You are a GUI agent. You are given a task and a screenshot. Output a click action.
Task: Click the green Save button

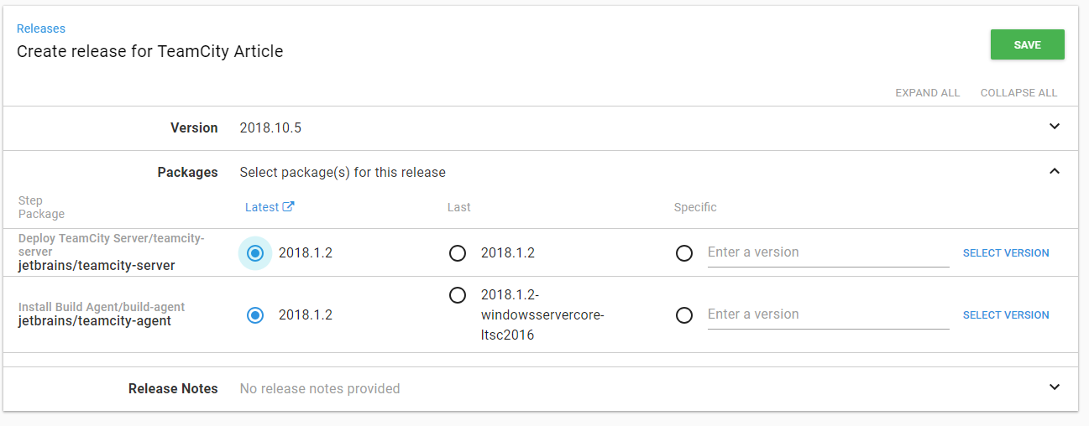point(1027,45)
